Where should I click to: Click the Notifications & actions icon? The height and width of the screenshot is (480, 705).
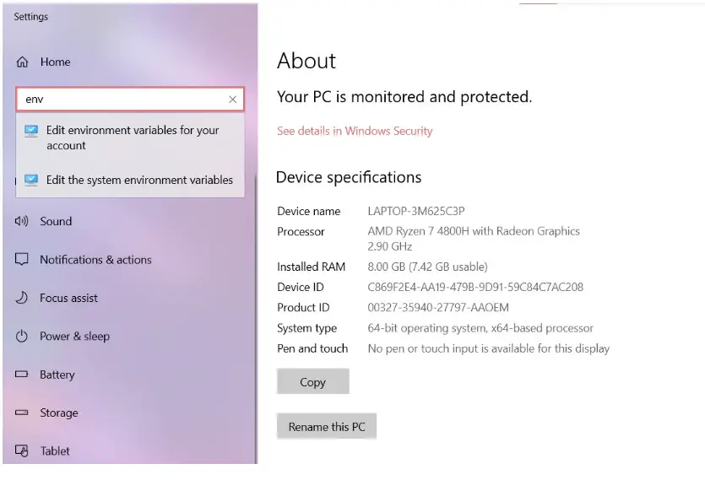[22, 259]
